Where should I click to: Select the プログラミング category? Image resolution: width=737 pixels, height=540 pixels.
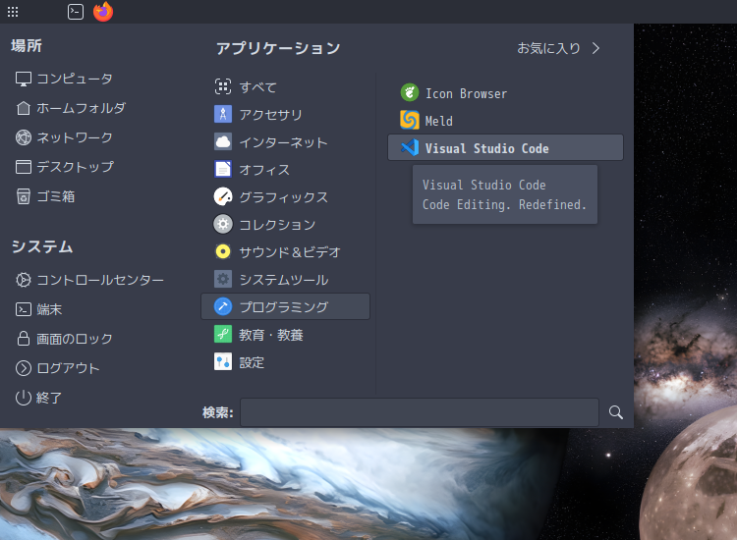coord(285,306)
